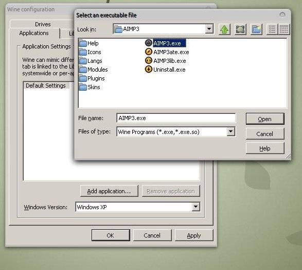Click the File name input field
Screen dimensions: 302x270
[176, 118]
